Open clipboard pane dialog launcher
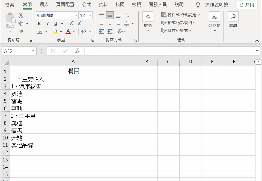The width and height of the screenshot is (262, 181). coord(30,40)
